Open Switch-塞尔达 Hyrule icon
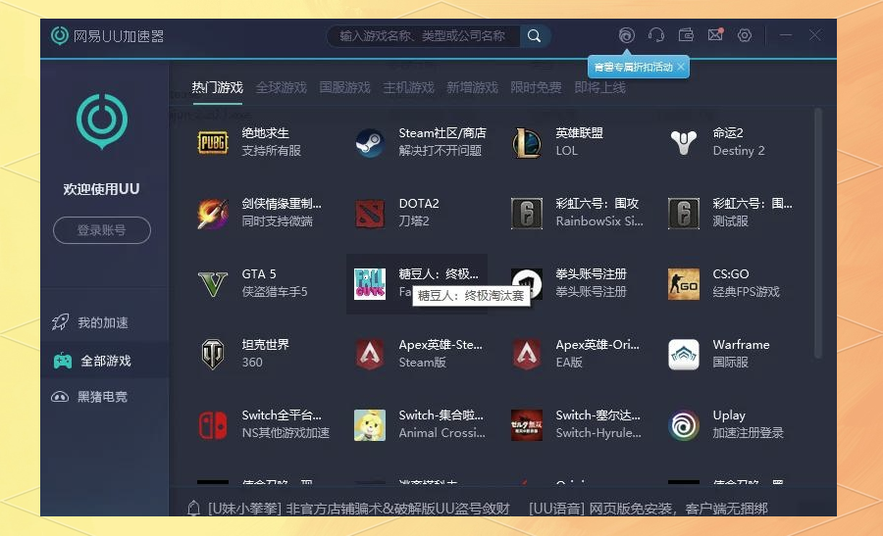883x536 pixels. click(527, 424)
